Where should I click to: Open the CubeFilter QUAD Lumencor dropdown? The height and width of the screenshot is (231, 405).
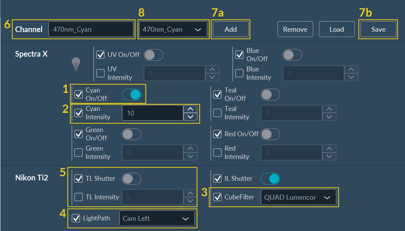(x=298, y=197)
